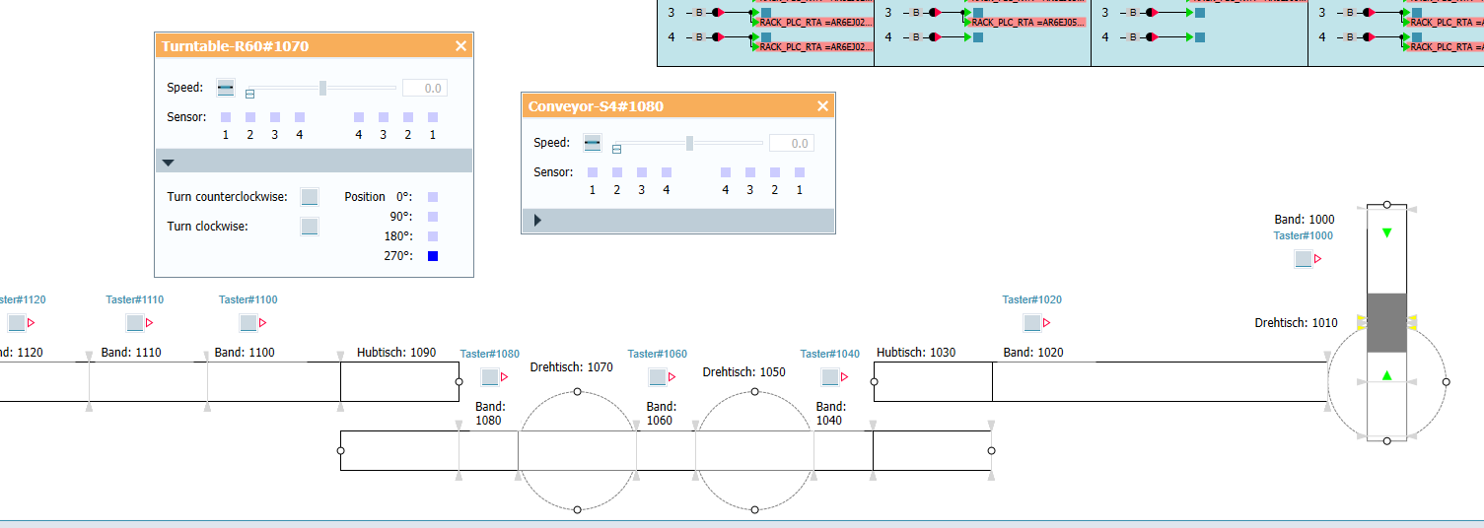Image resolution: width=1484 pixels, height=528 pixels.
Task: Click right connection handle of Hubtisch 1090
Action: (x=459, y=381)
